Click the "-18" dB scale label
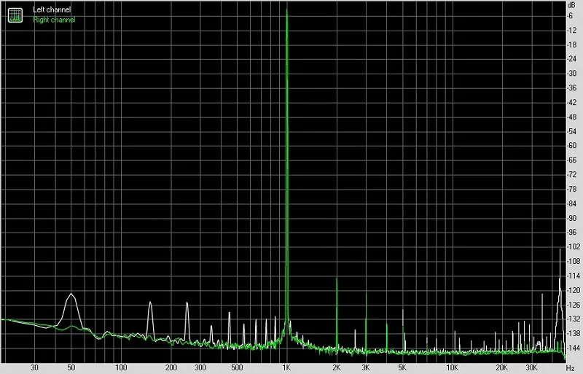The width and height of the screenshot is (583, 374). tap(571, 44)
